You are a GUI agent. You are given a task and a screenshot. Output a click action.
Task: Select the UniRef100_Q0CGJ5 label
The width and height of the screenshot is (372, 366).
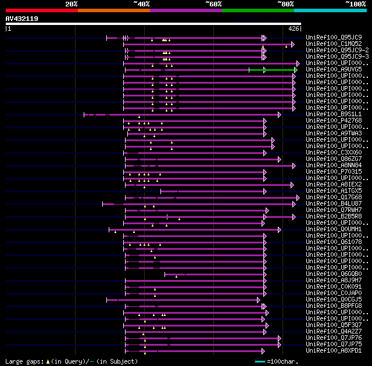tap(334, 300)
